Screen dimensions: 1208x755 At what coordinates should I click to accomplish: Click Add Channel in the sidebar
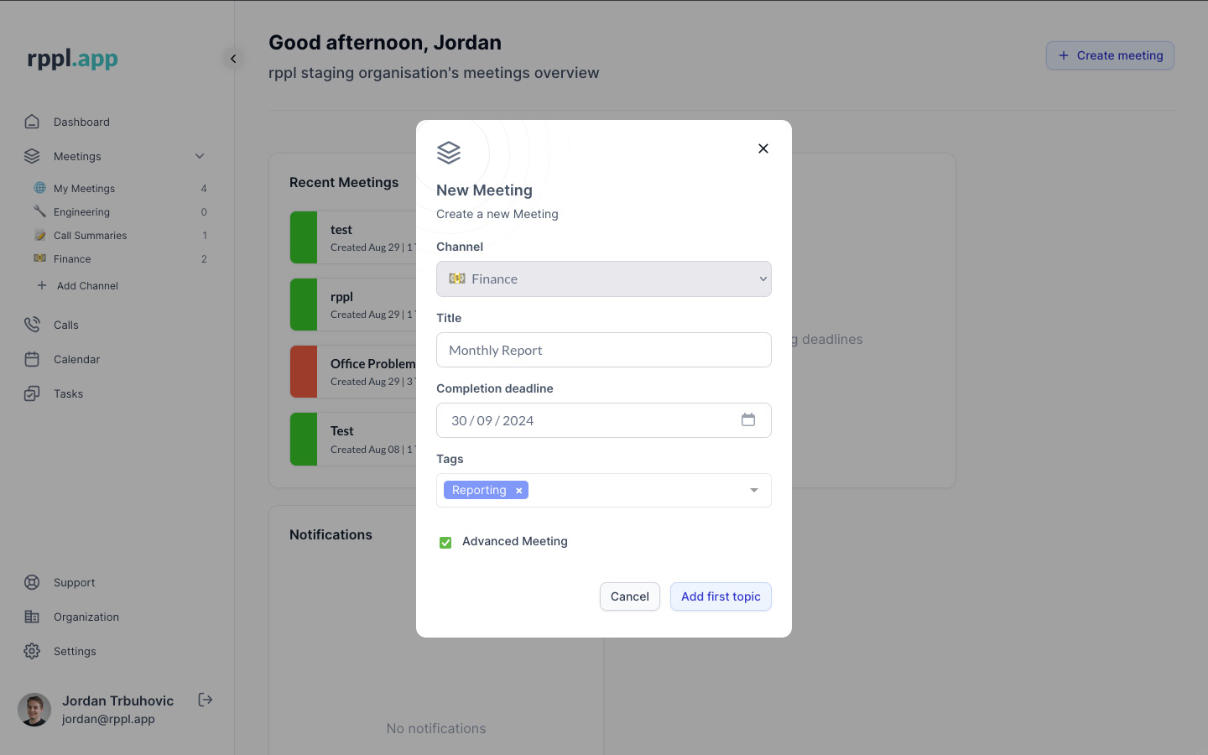tap(87, 286)
